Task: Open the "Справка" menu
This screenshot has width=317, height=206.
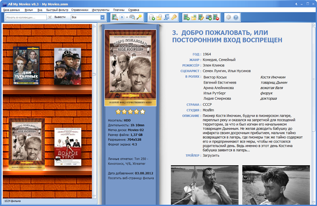Action: tap(134, 10)
